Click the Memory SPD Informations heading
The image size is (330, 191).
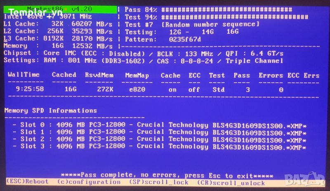[51, 111]
